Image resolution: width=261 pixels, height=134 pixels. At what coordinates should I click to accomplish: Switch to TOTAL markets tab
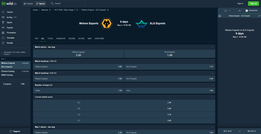[50, 38]
